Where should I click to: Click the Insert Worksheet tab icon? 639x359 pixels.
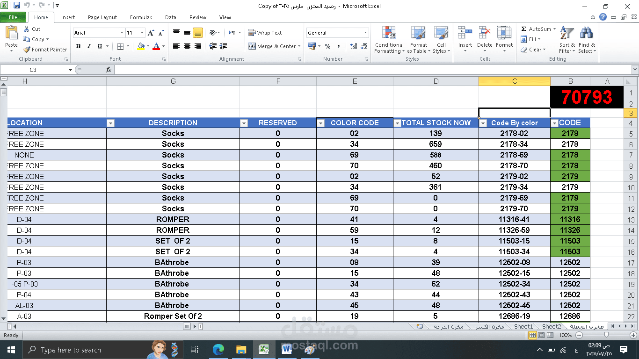420,326
